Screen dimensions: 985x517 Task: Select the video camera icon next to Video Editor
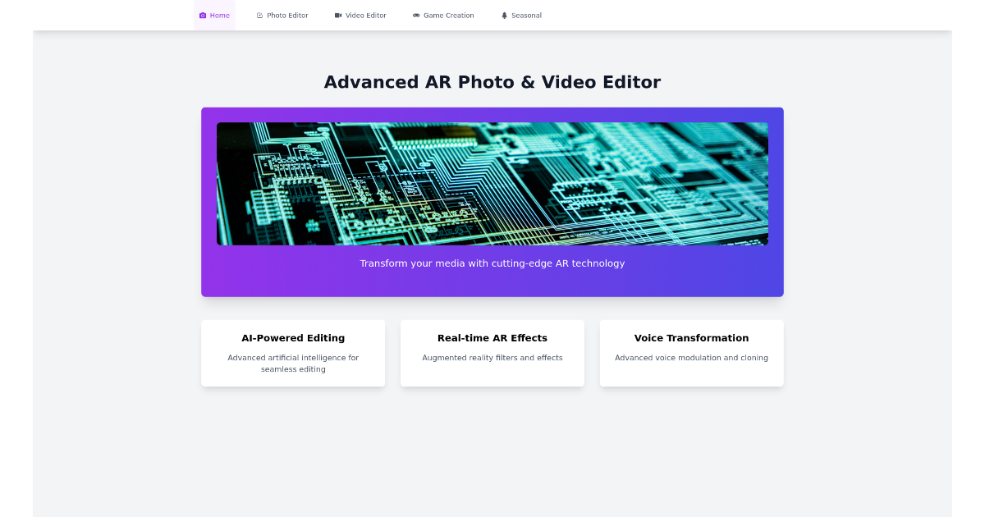pos(337,15)
